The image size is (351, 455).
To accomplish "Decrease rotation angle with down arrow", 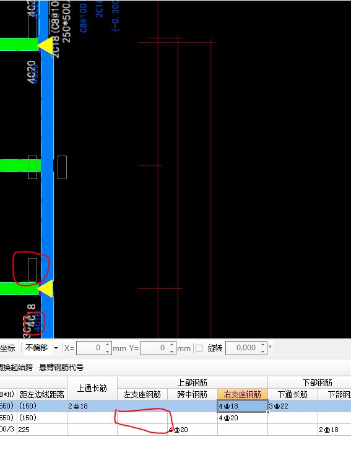I will [263, 351].
